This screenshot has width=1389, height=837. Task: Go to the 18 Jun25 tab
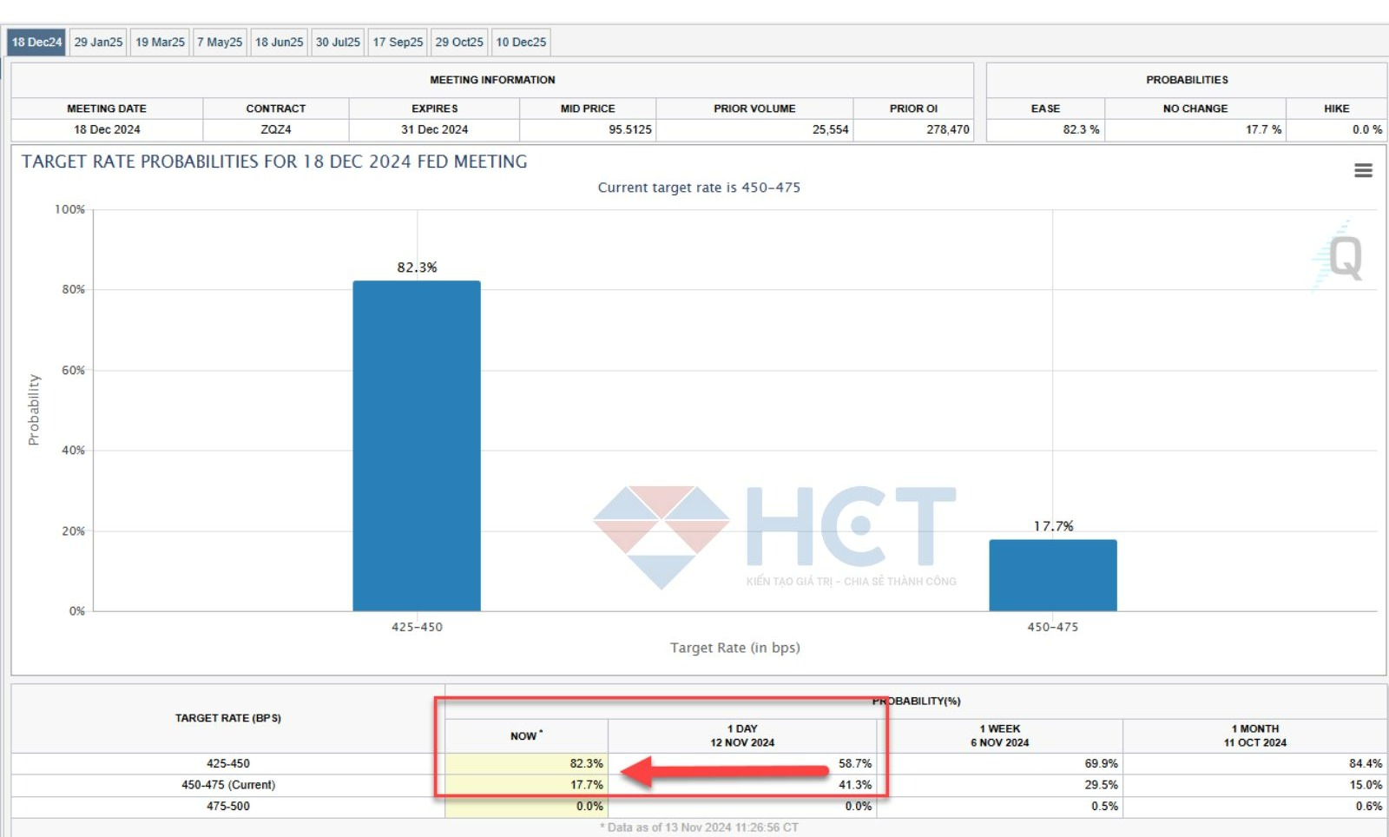point(279,42)
